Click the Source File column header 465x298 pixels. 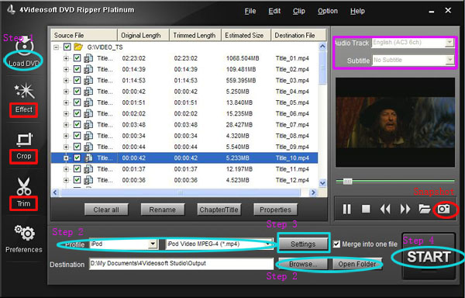84,36
